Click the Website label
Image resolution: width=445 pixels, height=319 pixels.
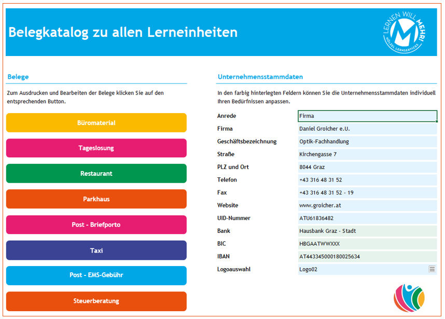228,205
